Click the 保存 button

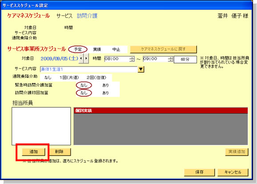pos(199,172)
